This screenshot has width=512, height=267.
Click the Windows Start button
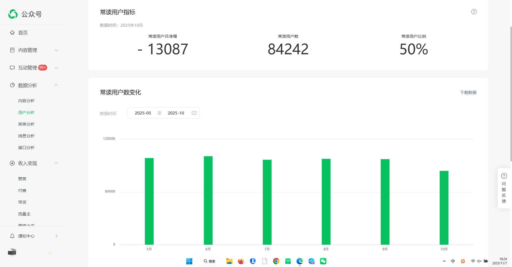189,261
